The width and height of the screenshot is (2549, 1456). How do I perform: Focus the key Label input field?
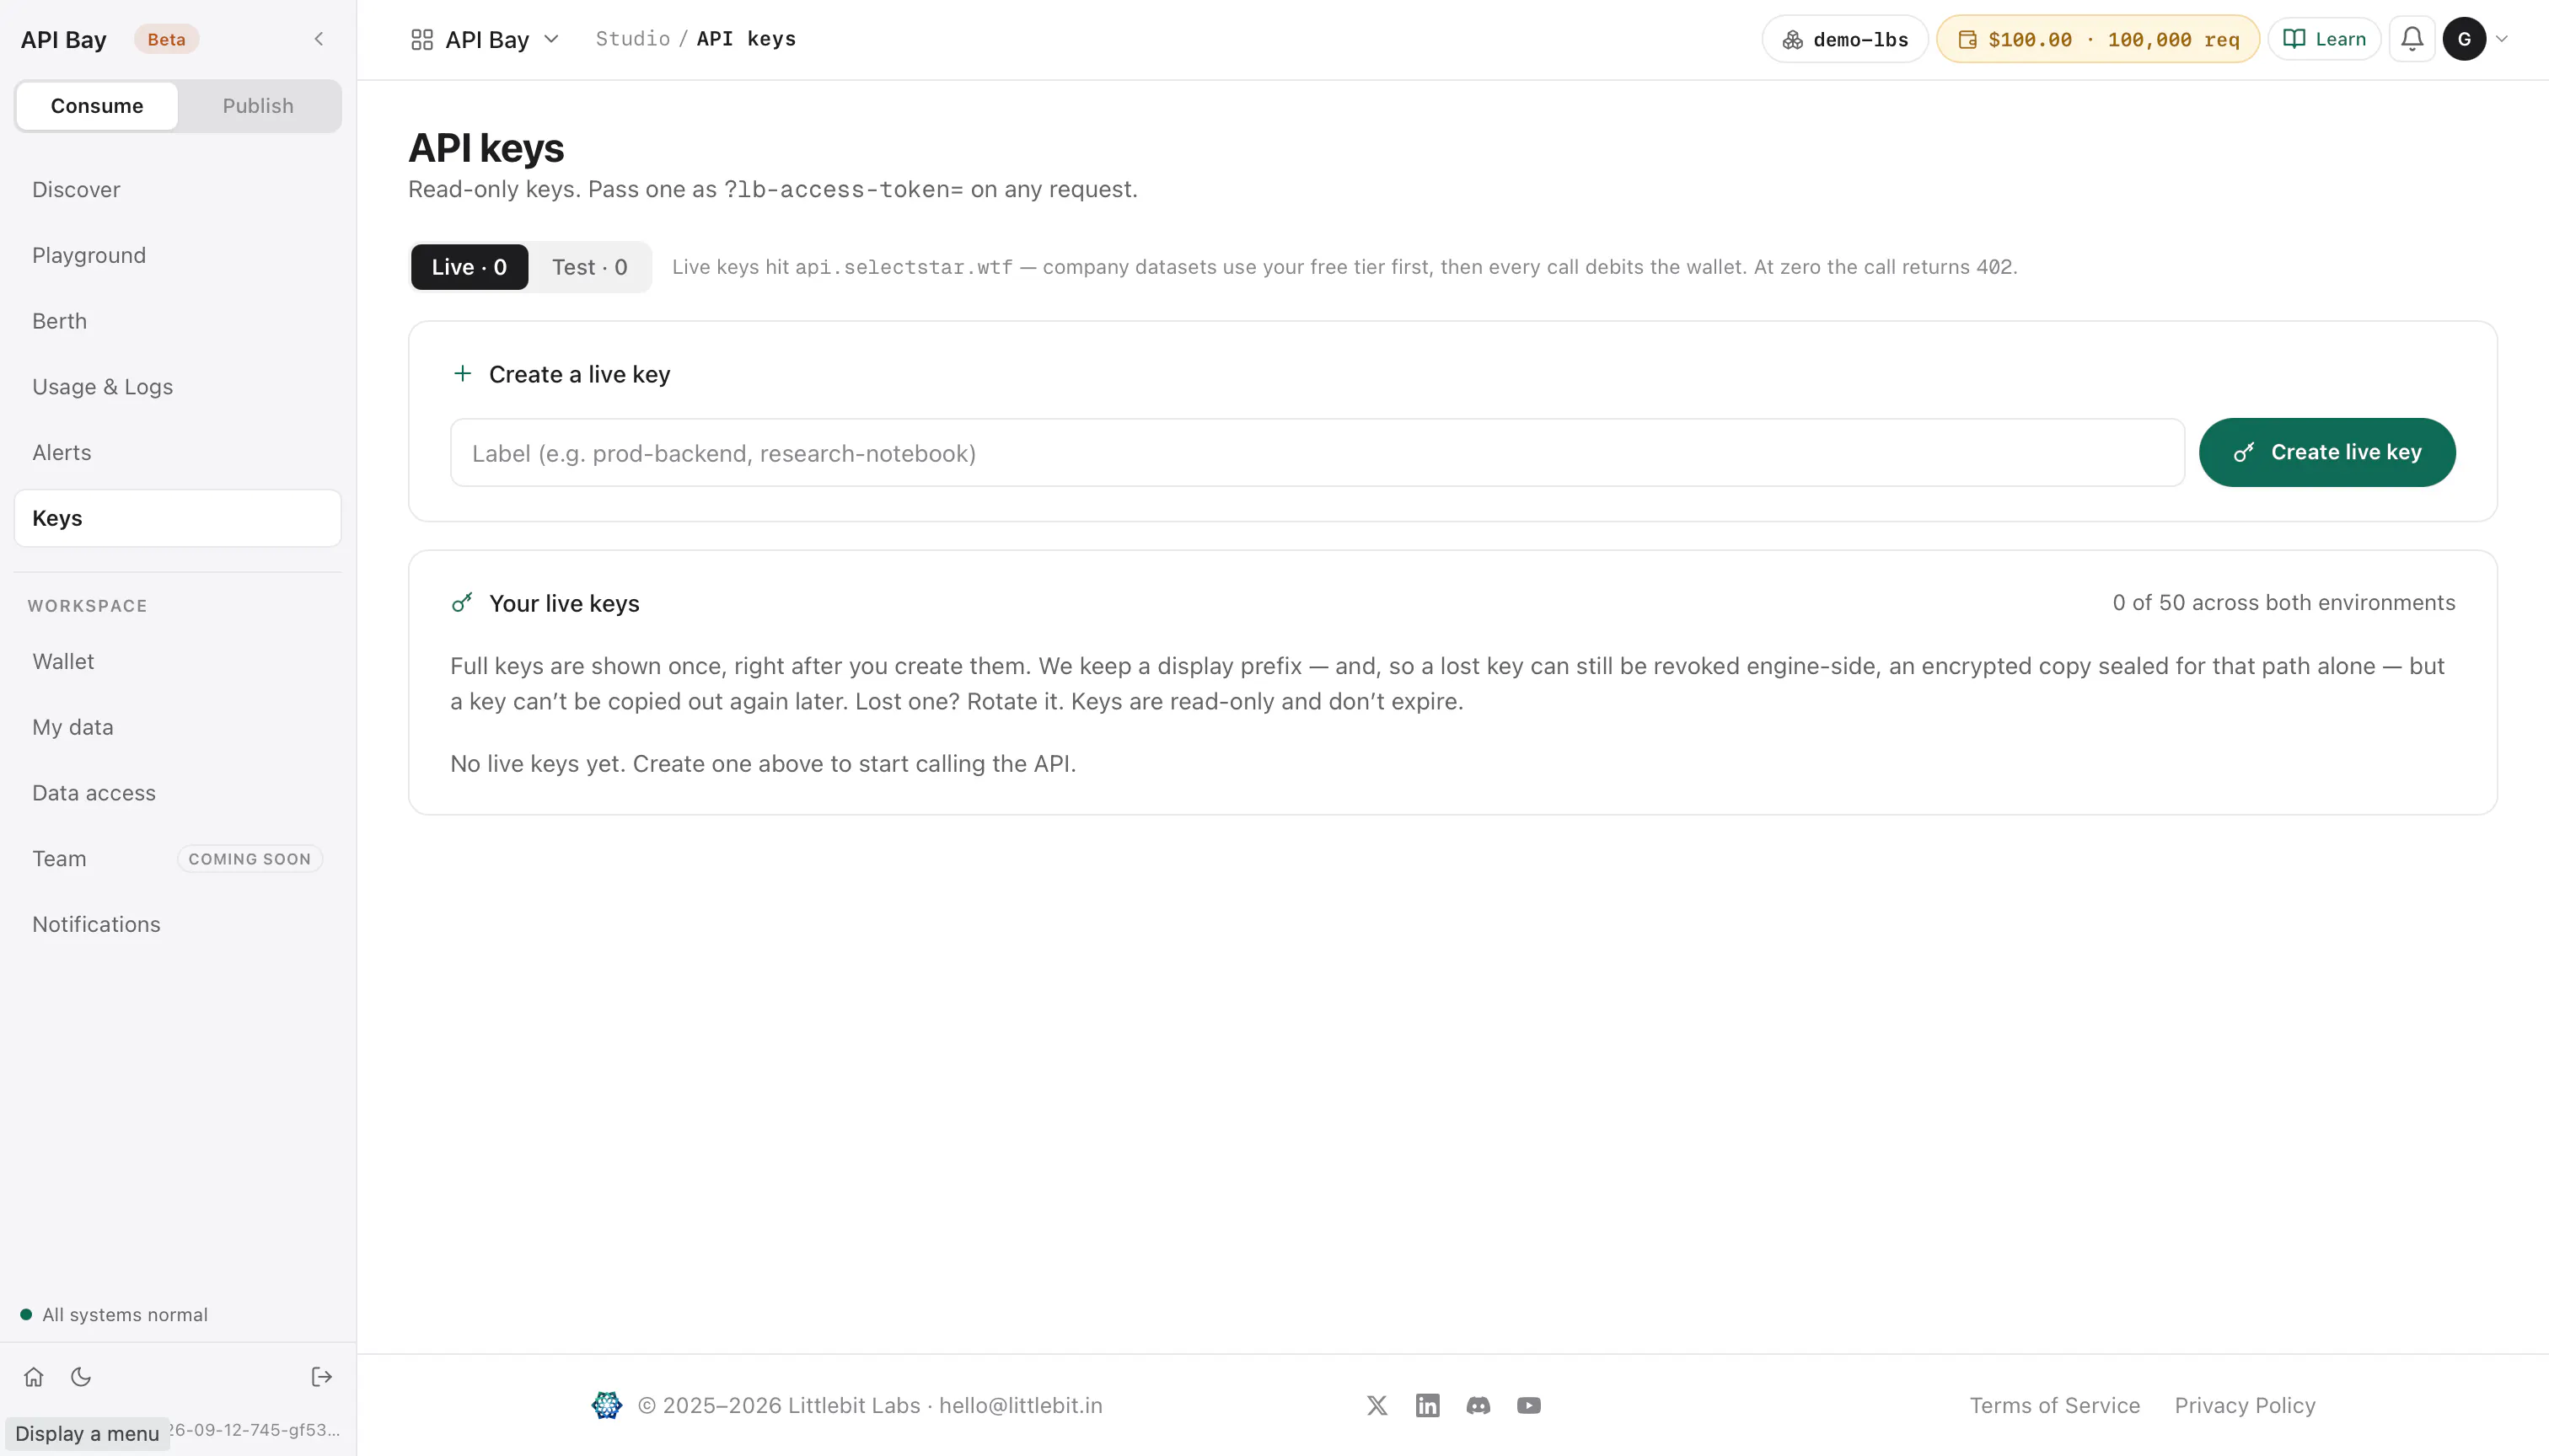(1317, 453)
